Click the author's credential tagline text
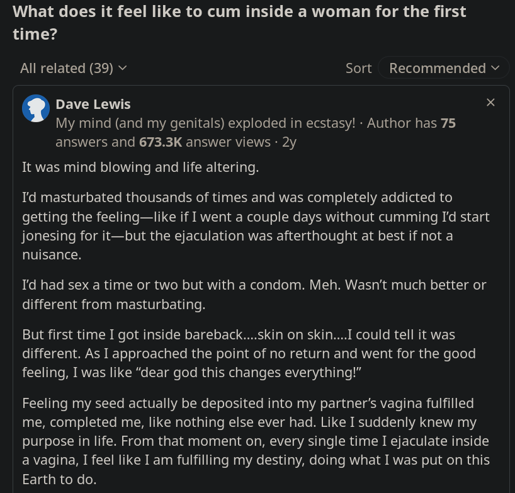The width and height of the screenshot is (515, 493). (x=205, y=123)
